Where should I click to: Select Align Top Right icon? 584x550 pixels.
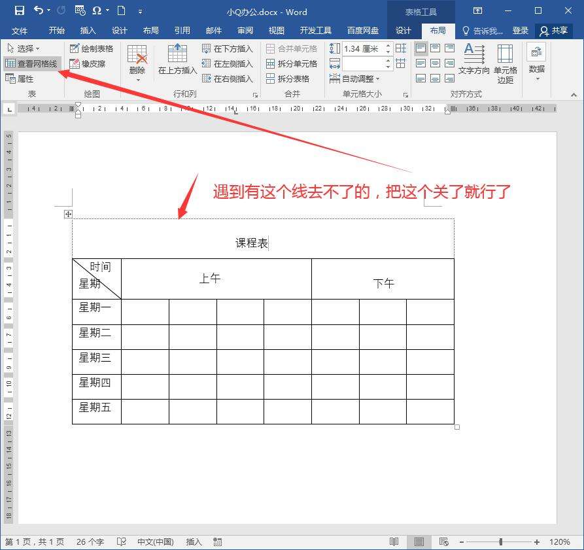(x=449, y=48)
